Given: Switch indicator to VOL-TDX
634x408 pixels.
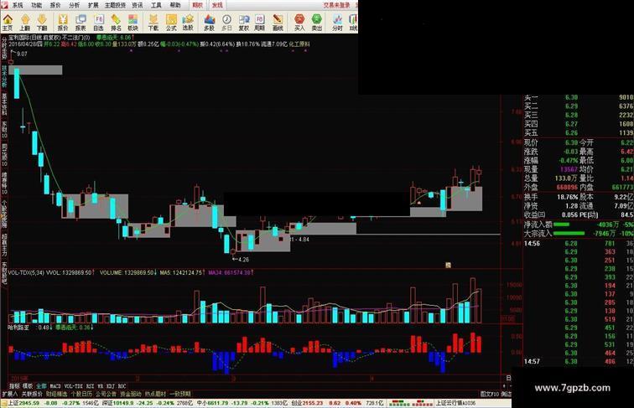Looking at the screenshot, I should (x=74, y=386).
